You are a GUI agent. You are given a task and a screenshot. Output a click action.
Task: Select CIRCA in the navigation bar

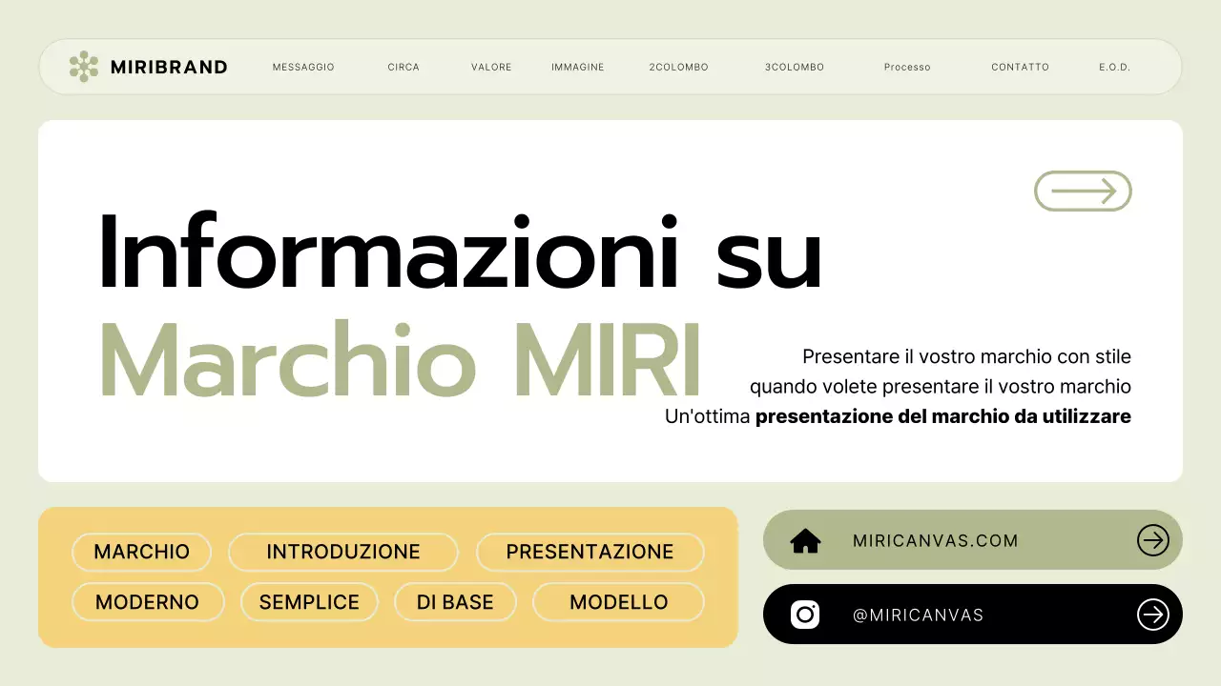coord(404,67)
